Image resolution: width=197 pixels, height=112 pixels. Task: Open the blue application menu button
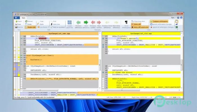click(x=17, y=18)
